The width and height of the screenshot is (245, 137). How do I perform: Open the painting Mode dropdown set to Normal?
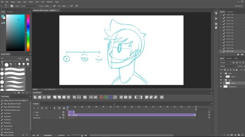pyautogui.click(x=29, y=6)
